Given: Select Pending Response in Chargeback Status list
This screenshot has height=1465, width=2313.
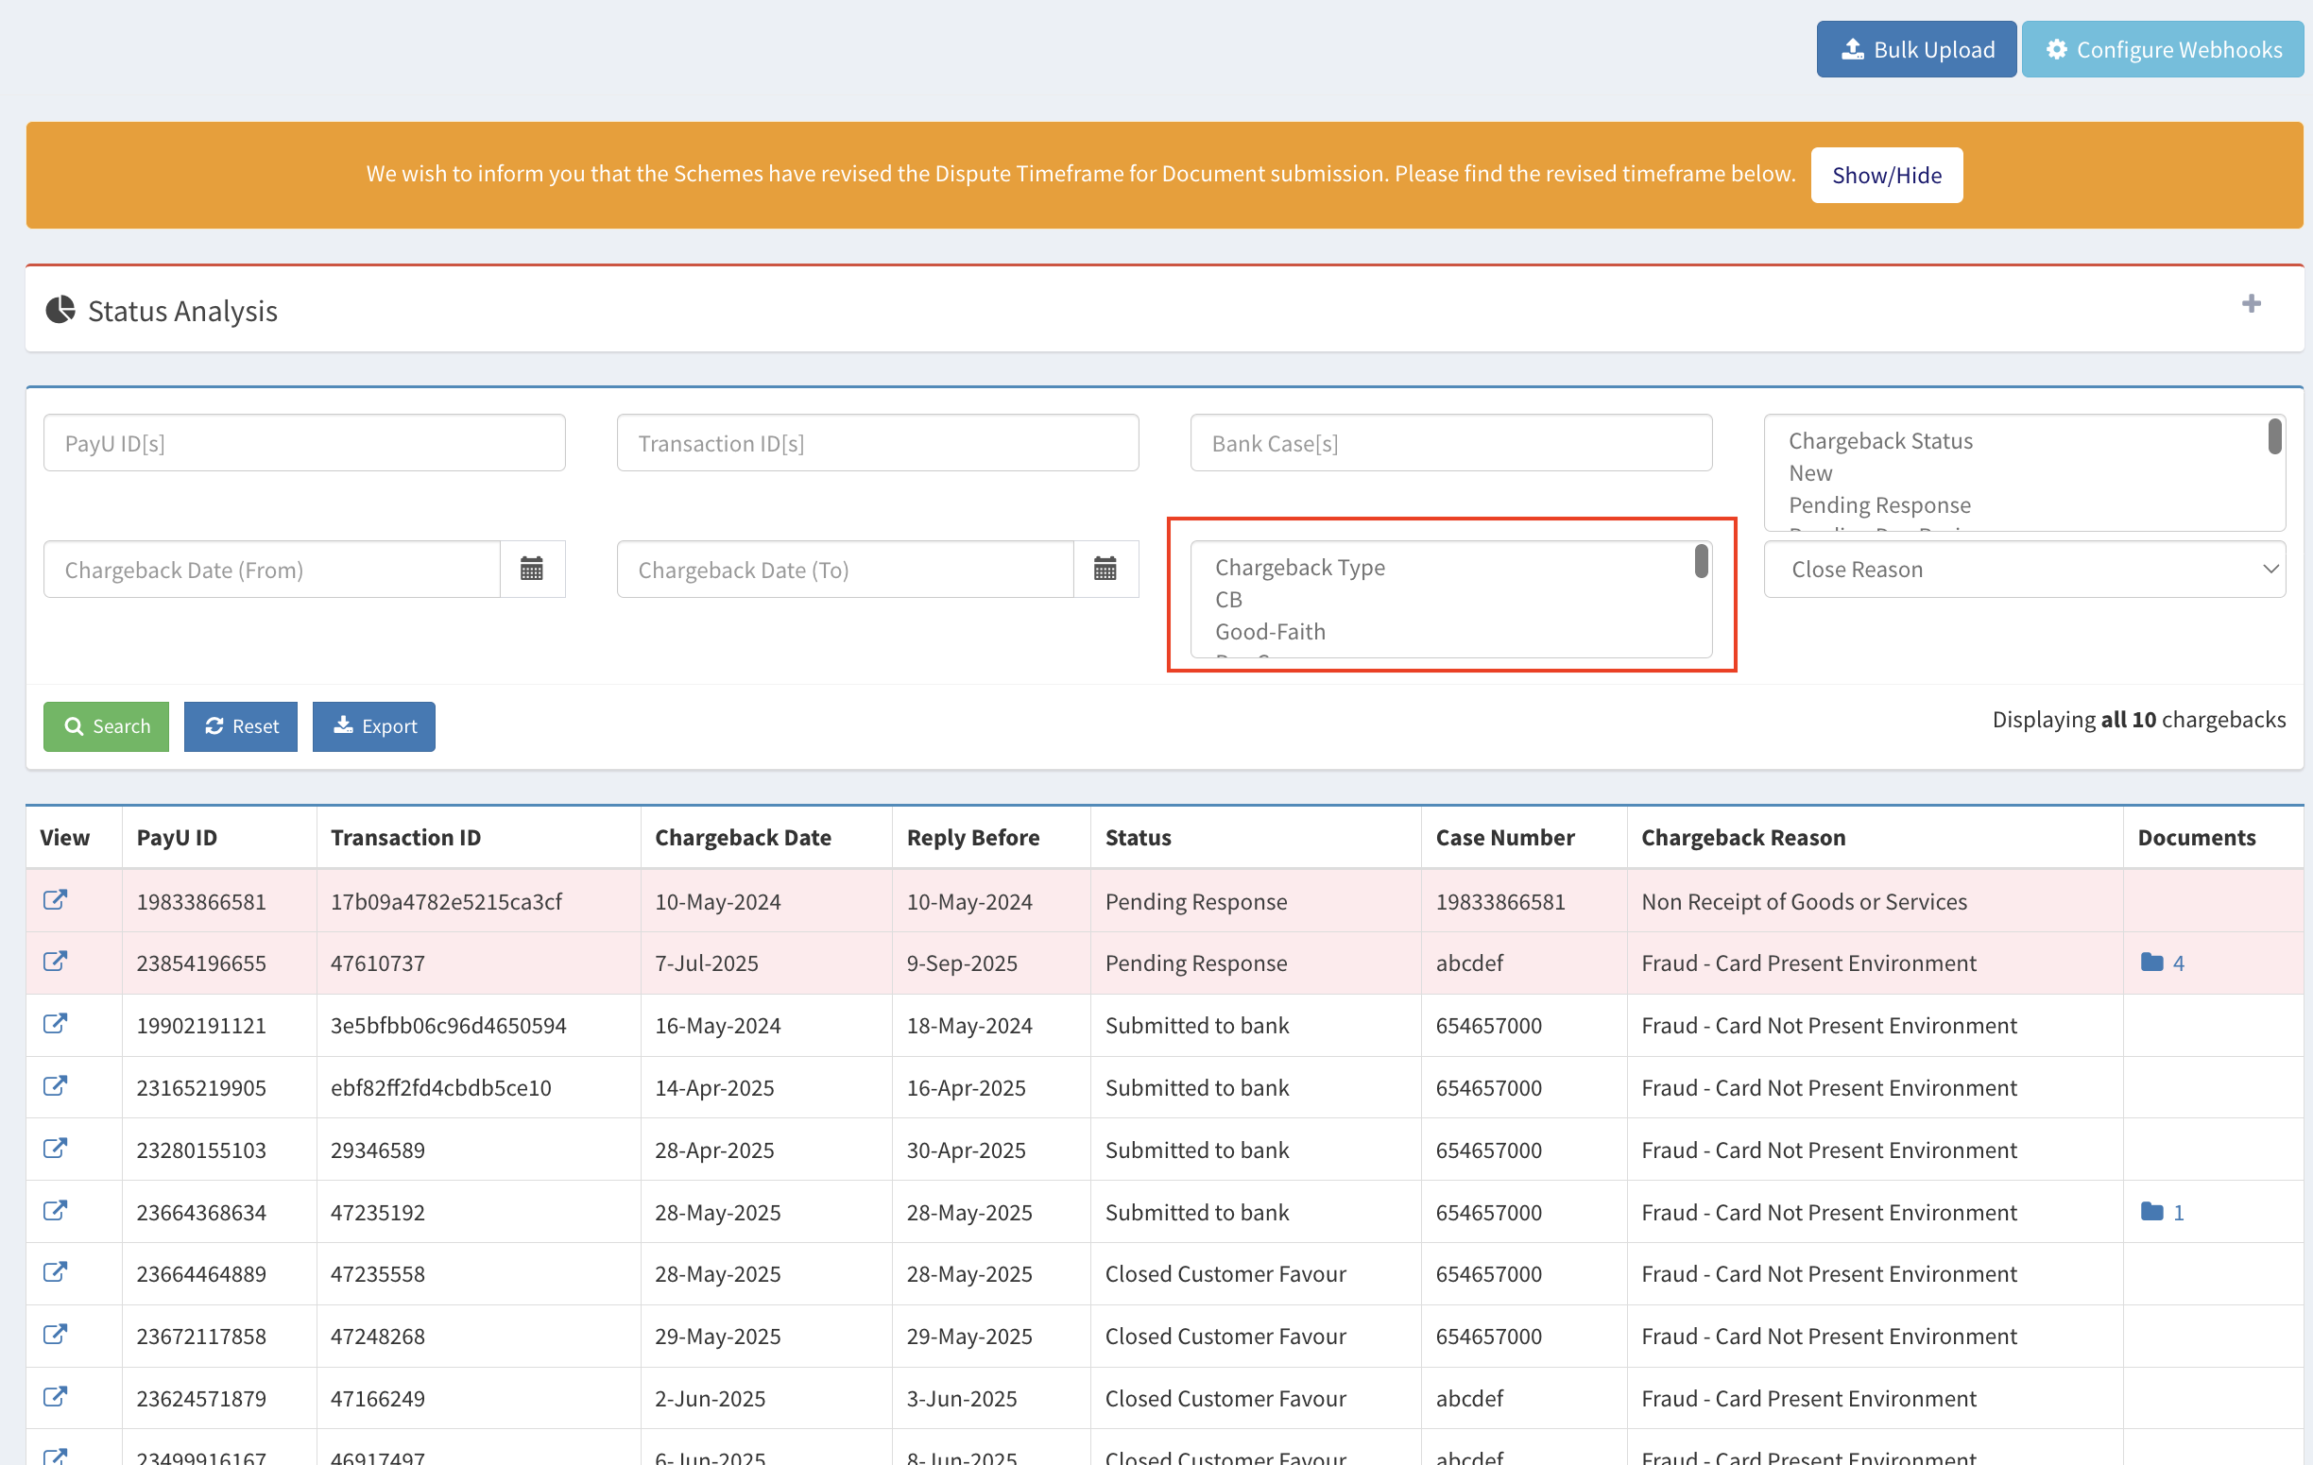Looking at the screenshot, I should pos(1878,505).
